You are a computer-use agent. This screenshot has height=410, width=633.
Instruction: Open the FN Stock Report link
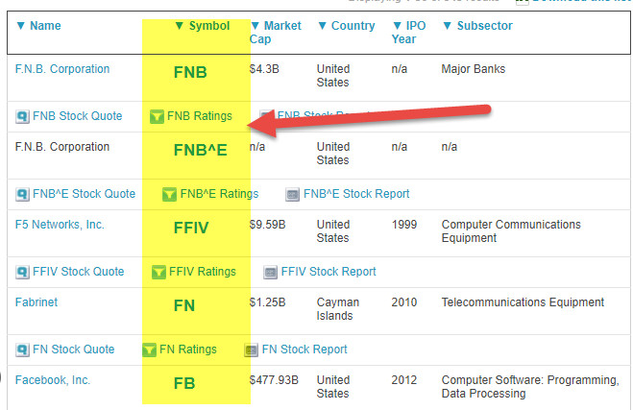pyautogui.click(x=304, y=350)
